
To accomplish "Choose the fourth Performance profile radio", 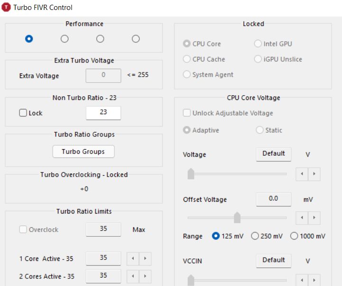I will coord(136,39).
